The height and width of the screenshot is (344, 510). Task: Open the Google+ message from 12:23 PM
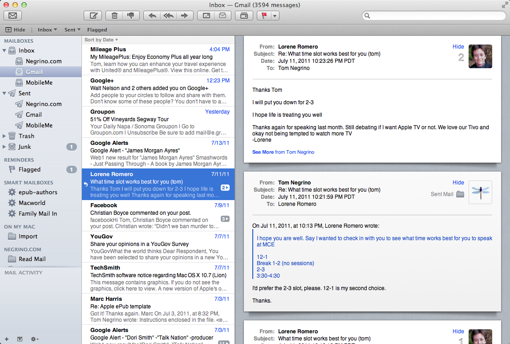[x=158, y=91]
